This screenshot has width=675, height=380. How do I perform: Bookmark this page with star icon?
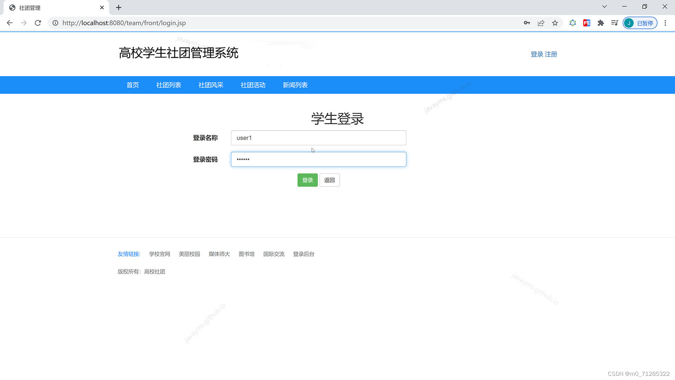(555, 23)
